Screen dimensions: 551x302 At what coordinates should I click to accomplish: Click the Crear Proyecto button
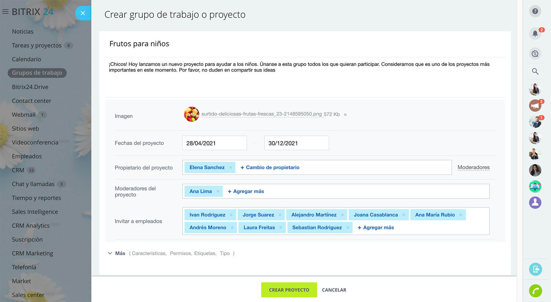point(289,290)
